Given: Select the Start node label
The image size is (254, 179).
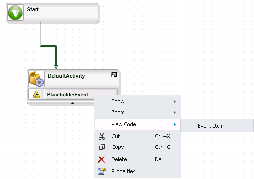Looking at the screenshot, I should tap(33, 9).
